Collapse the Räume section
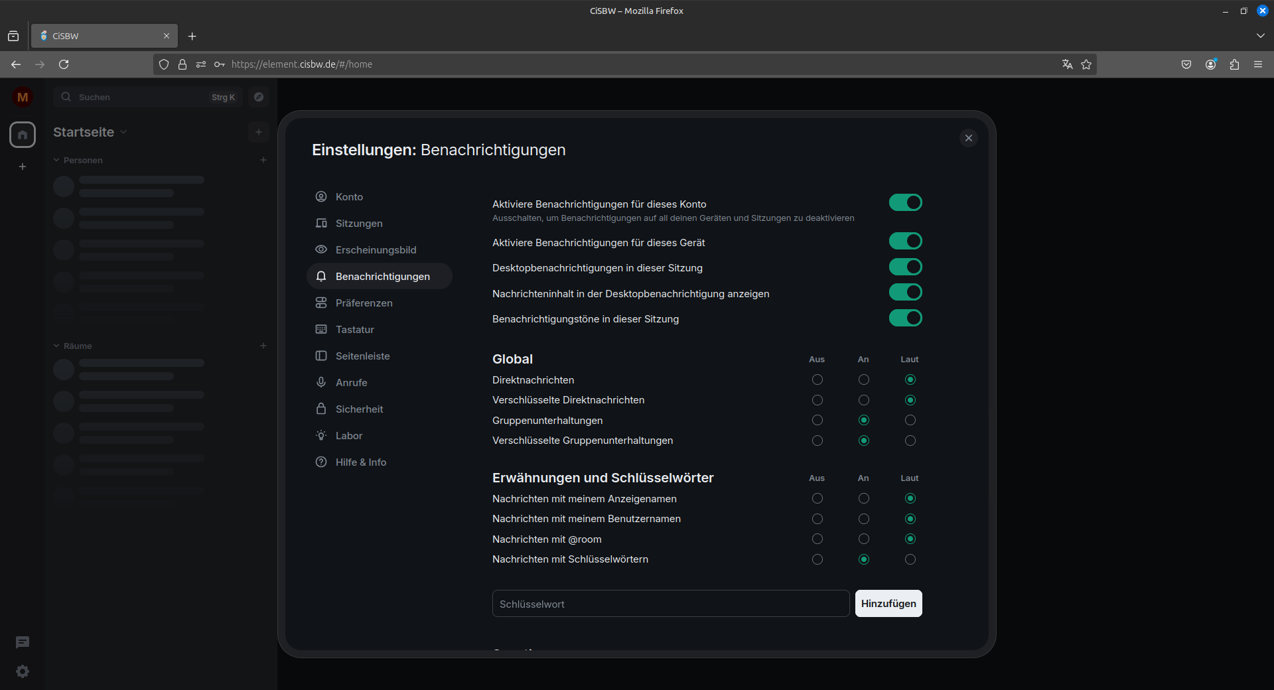Screen dimensions: 1274x690 point(56,346)
